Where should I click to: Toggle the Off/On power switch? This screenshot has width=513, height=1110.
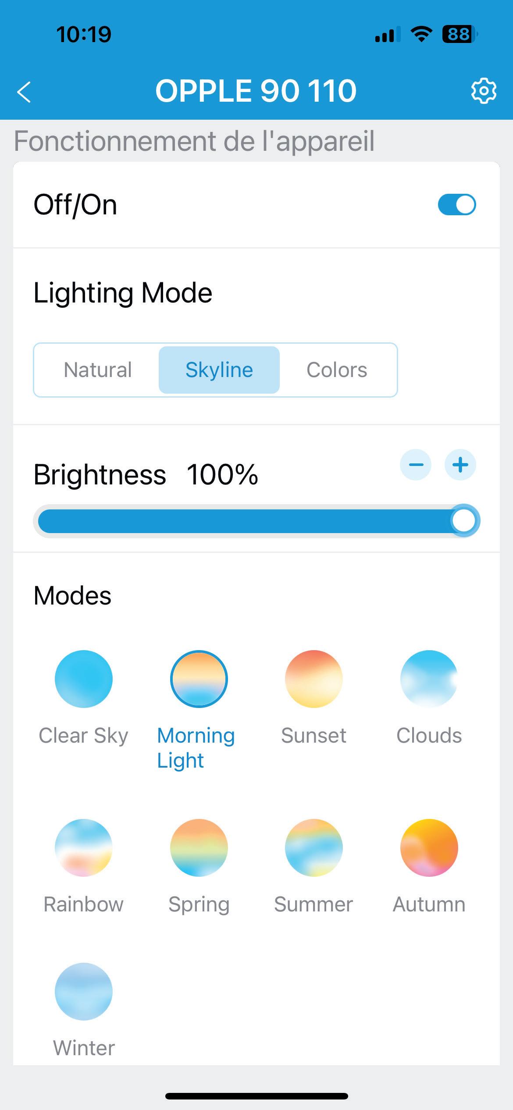[456, 205]
